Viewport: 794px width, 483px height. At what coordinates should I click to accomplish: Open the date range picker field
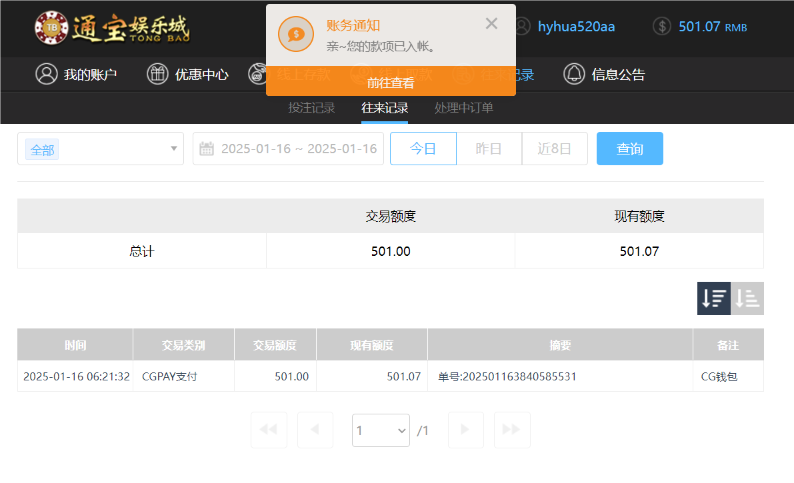(288, 149)
